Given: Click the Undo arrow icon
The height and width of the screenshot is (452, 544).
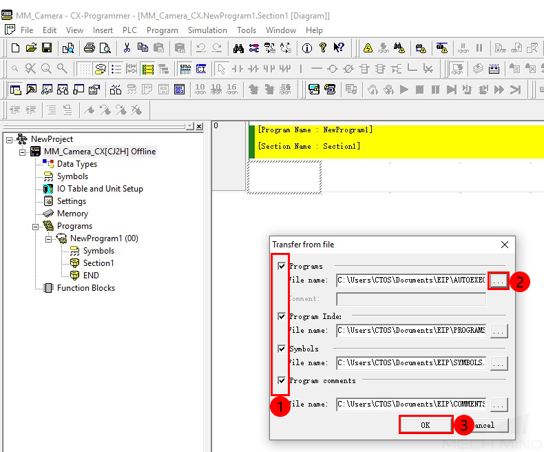Looking at the screenshot, I should point(201,48).
